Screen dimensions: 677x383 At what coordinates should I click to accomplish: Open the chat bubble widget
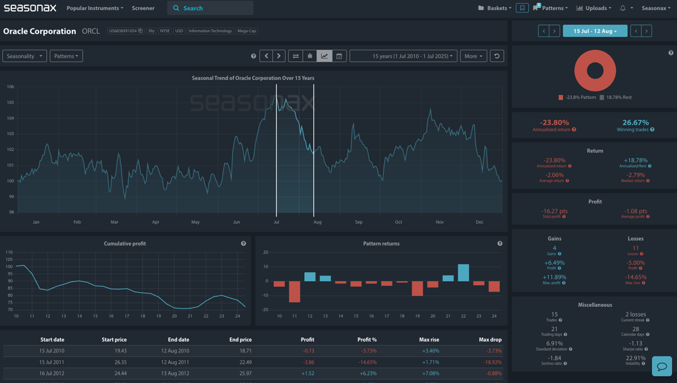(x=662, y=366)
